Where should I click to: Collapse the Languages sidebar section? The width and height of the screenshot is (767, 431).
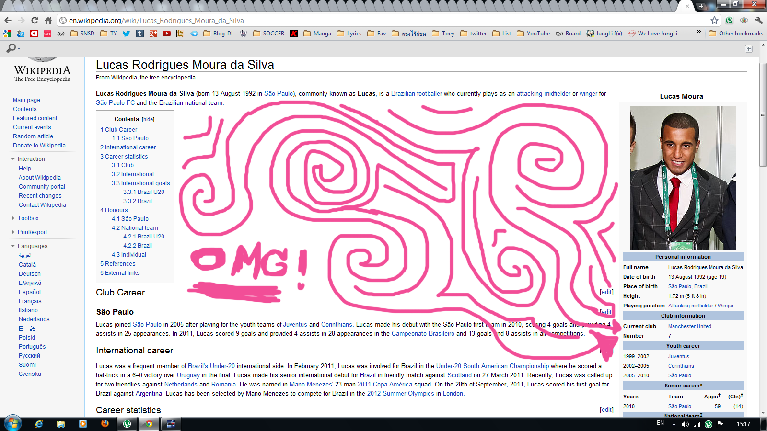tap(33, 246)
